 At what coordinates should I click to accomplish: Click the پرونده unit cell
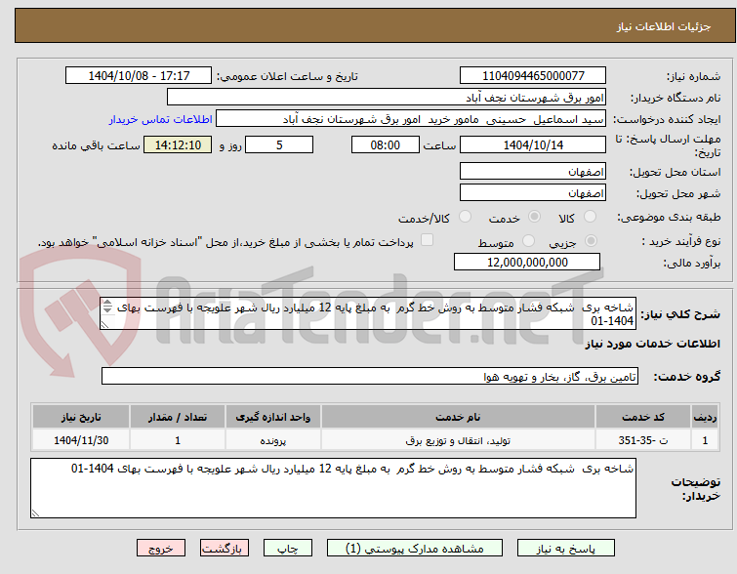[273, 440]
